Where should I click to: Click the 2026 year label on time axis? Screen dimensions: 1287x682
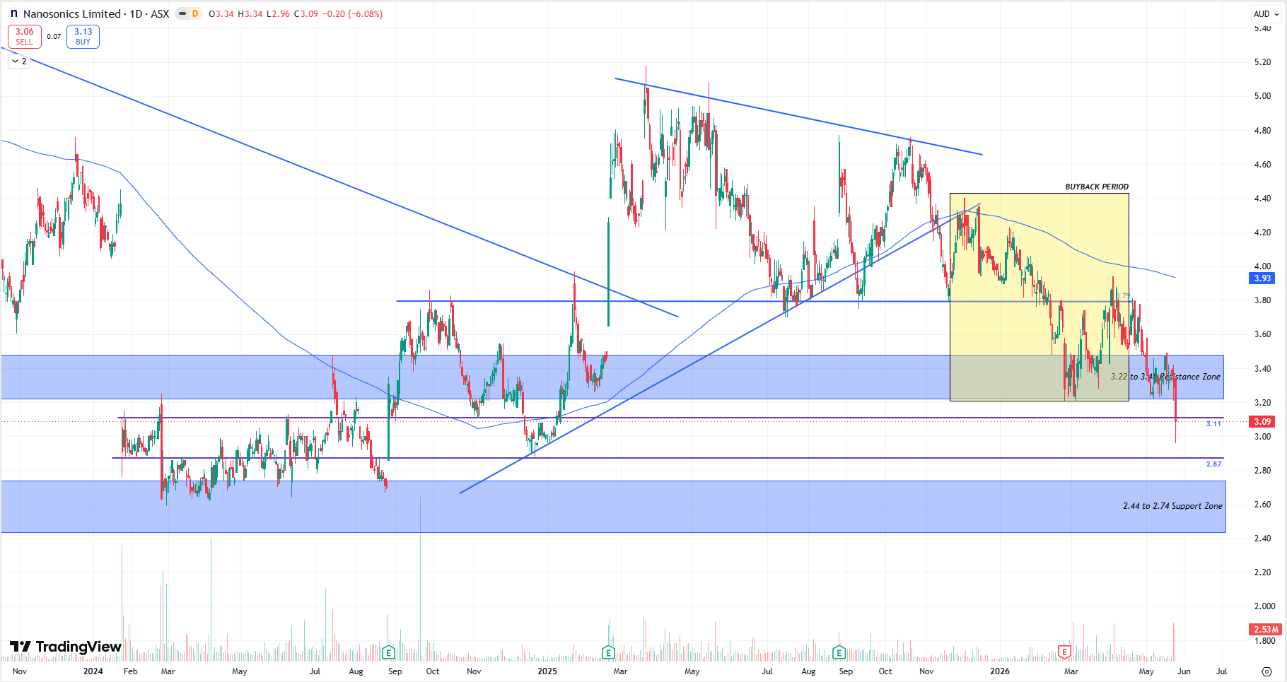click(x=1000, y=671)
